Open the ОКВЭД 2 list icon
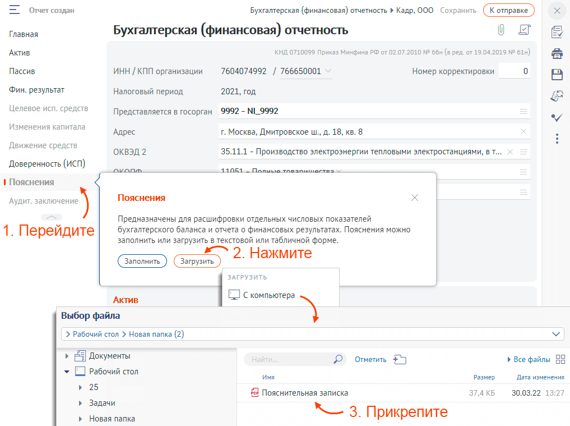Viewport: 570px width, 426px height. coord(523,152)
